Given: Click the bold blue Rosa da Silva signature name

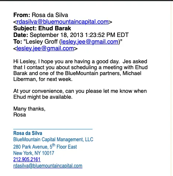Looking at the screenshot, I should [28, 133].
